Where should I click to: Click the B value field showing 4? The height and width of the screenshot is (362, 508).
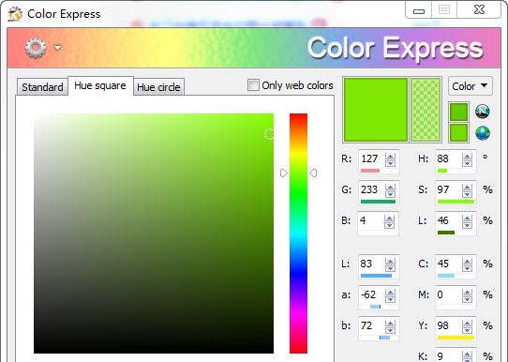(x=371, y=220)
